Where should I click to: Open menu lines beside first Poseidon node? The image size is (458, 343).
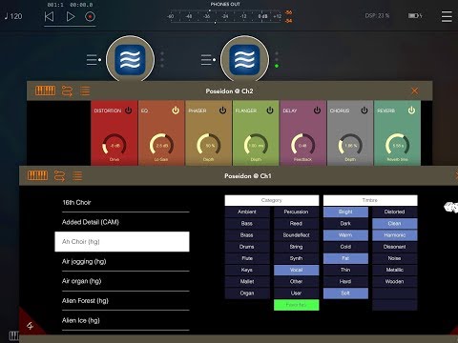coord(92,60)
